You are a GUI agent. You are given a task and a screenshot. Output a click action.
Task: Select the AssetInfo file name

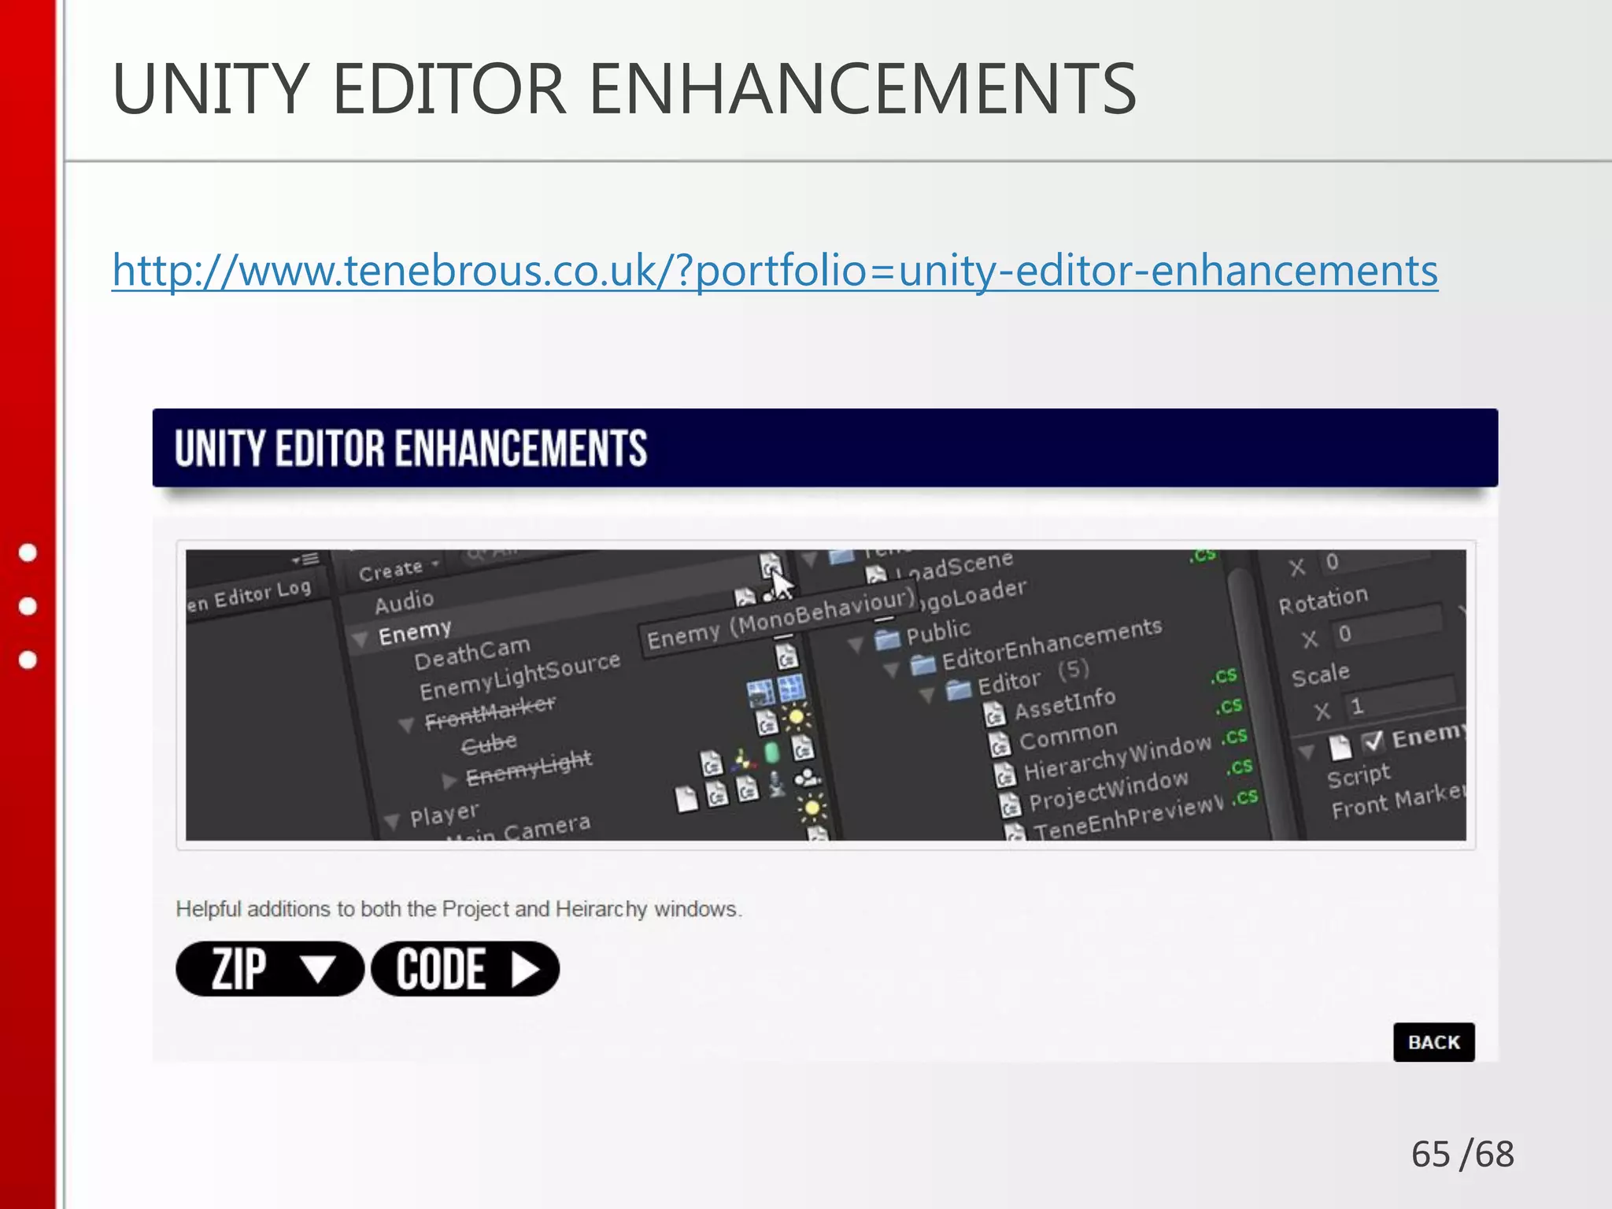coord(1065,703)
